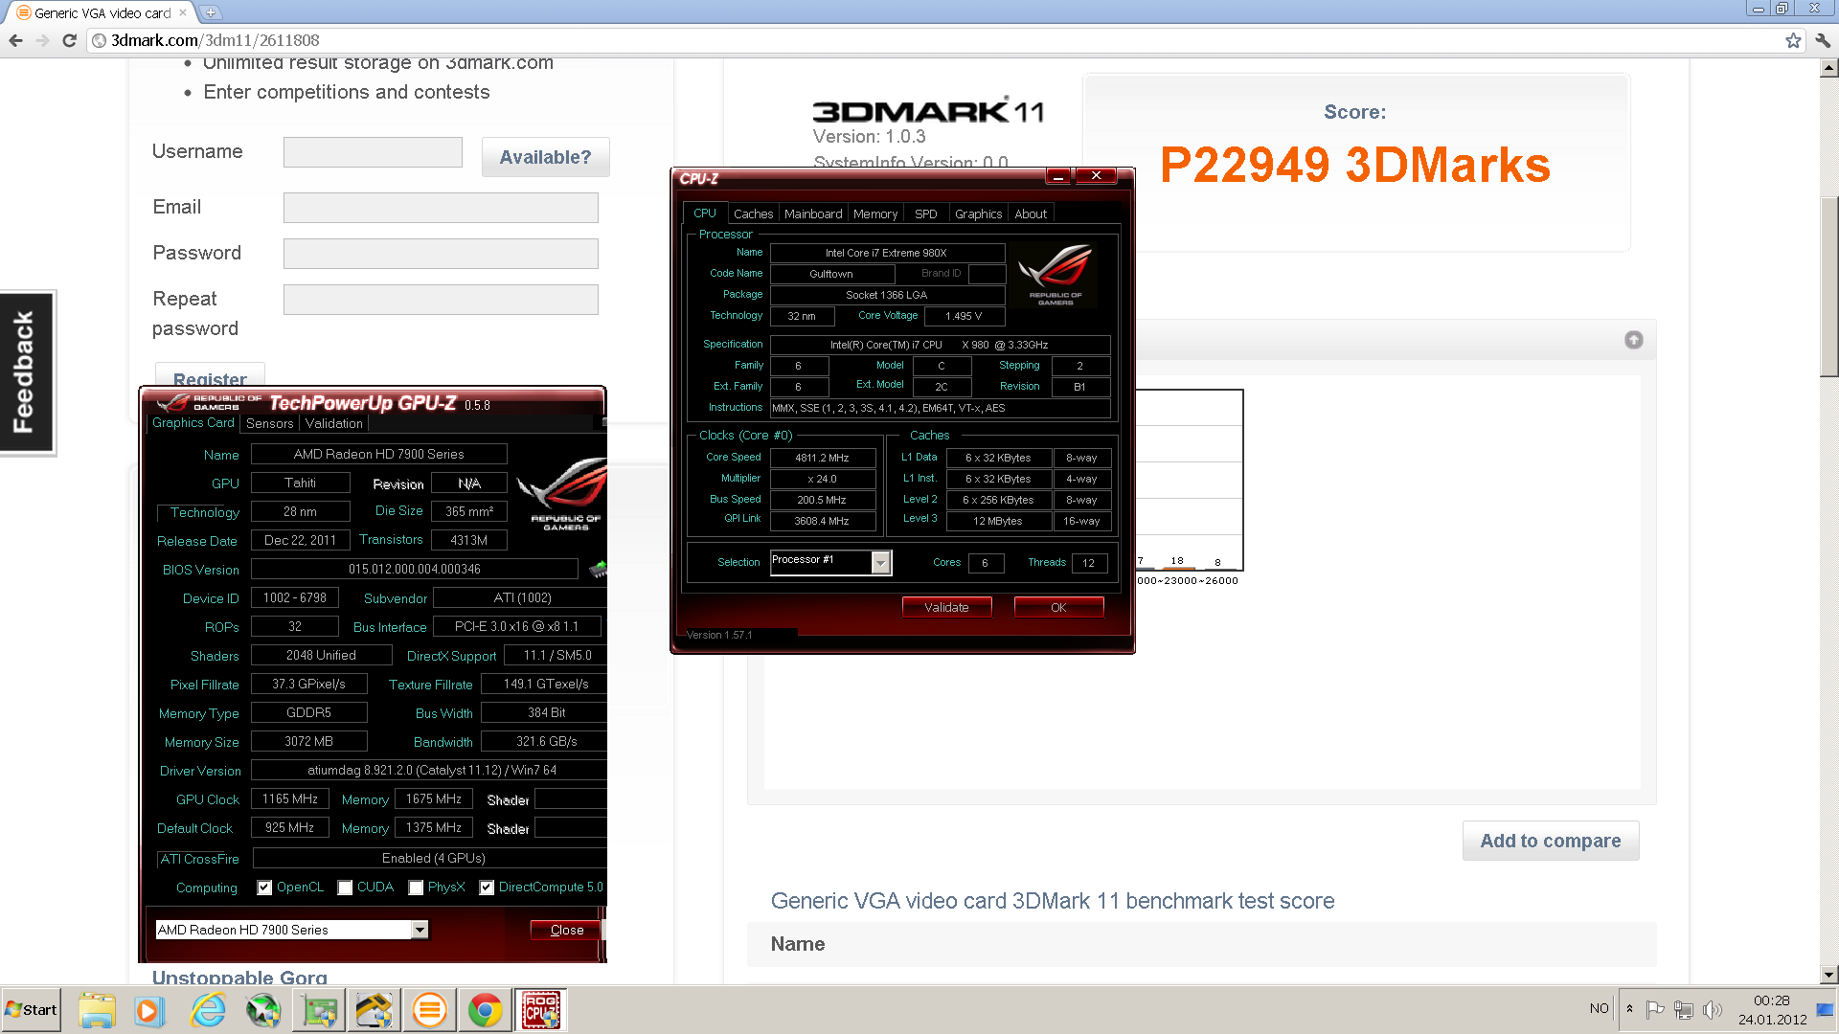Click the NO input language indicator
This screenshot has height=1034, width=1839.
tap(1599, 1008)
